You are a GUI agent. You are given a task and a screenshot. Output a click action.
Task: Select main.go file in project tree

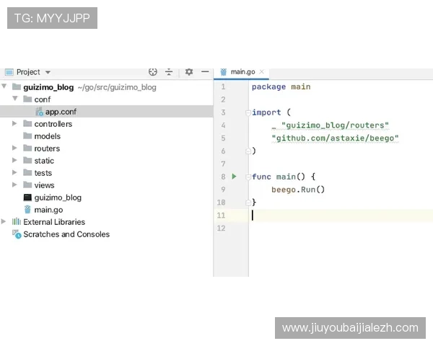tap(48, 210)
